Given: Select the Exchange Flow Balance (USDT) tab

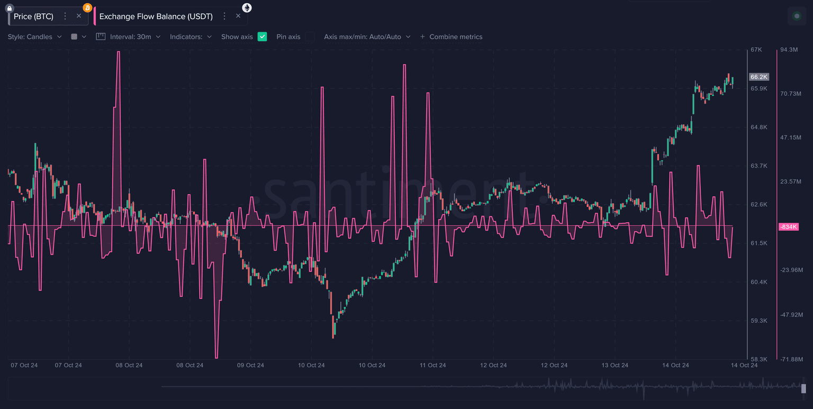Looking at the screenshot, I should click(156, 16).
